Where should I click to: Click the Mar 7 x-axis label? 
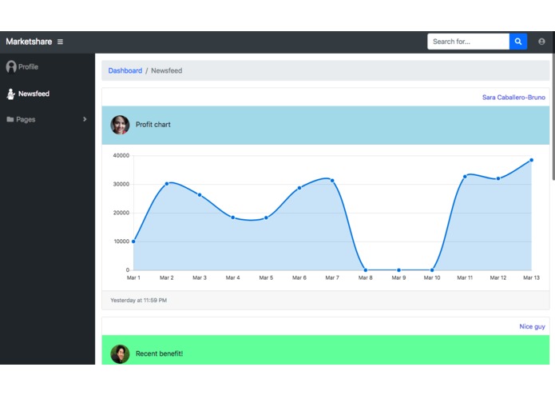coord(332,277)
